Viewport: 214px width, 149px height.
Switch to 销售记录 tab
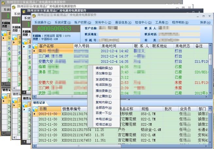click(39, 103)
